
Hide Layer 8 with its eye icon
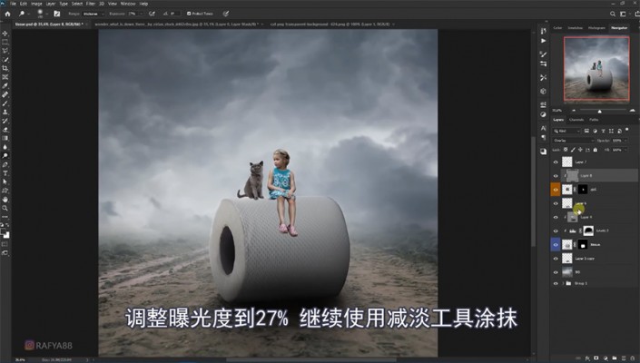point(556,176)
